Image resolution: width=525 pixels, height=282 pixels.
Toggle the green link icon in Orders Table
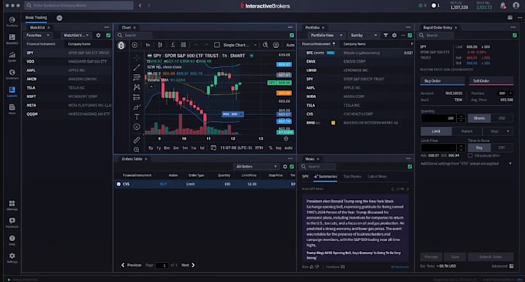click(292, 166)
